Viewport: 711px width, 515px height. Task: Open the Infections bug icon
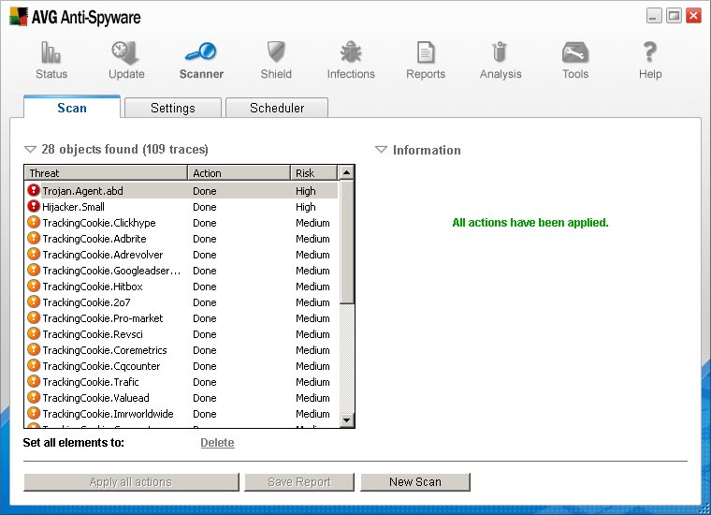(x=351, y=51)
